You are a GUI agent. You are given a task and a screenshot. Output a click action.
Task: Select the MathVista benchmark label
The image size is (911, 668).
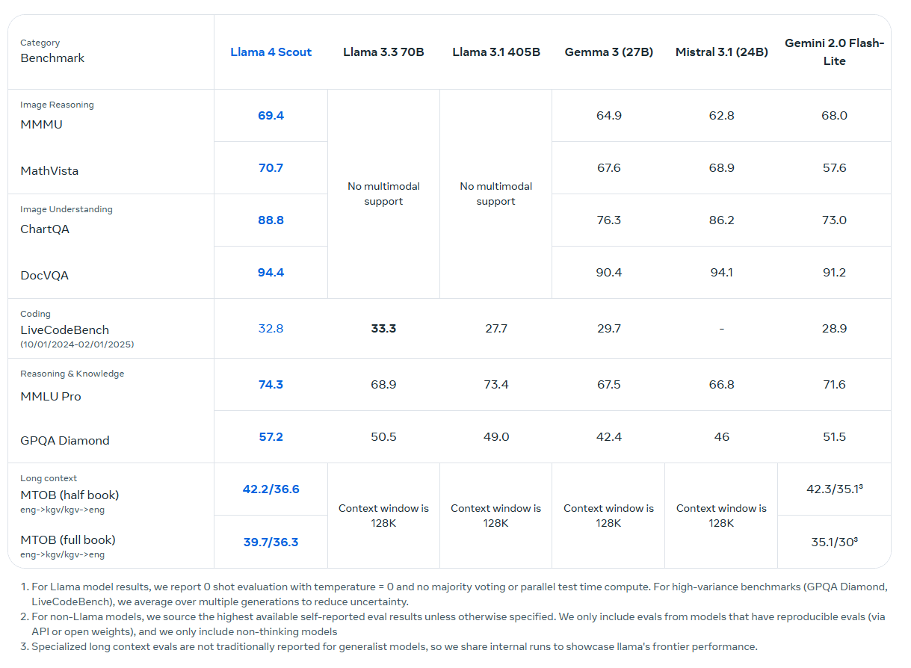(49, 171)
